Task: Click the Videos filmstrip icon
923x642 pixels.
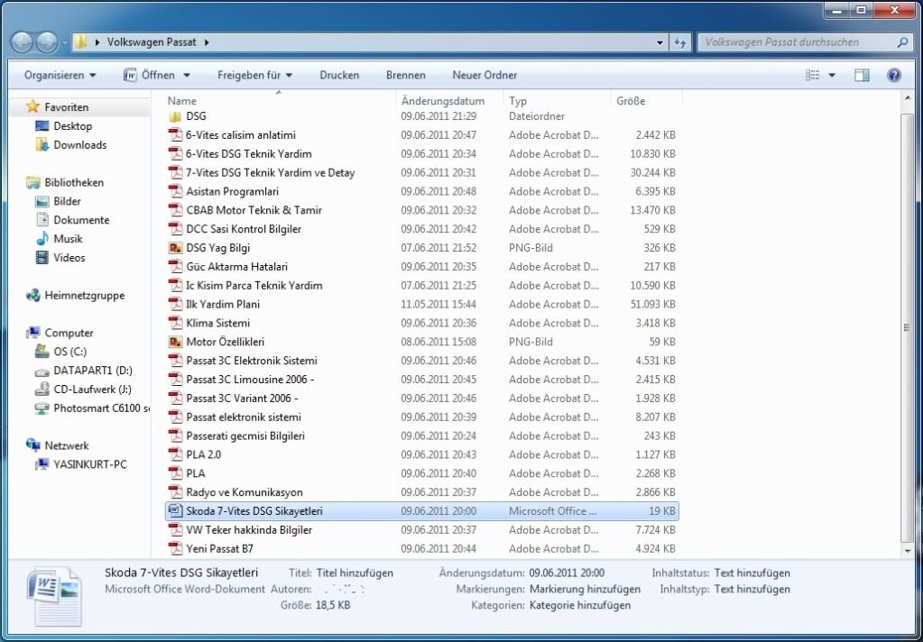Action: click(x=42, y=258)
